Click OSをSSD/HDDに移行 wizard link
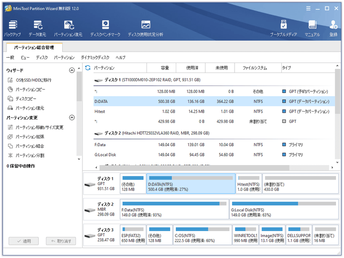 click(x=33, y=80)
